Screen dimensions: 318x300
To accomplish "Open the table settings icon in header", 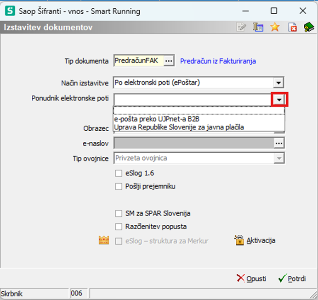I will coord(258,27).
